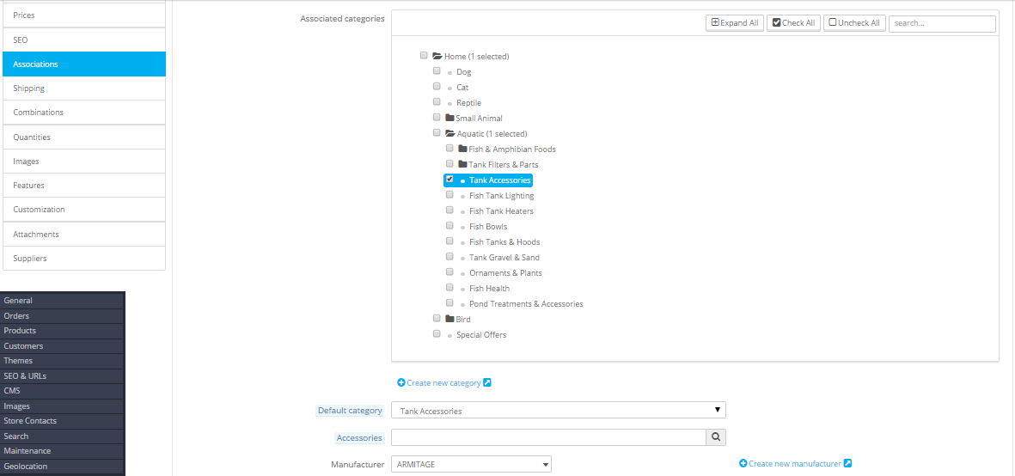Follow the Create new category link
The image size is (1015, 476).
[443, 383]
